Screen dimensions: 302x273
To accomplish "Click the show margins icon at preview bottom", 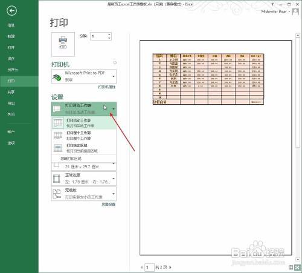I will [x=291, y=268].
